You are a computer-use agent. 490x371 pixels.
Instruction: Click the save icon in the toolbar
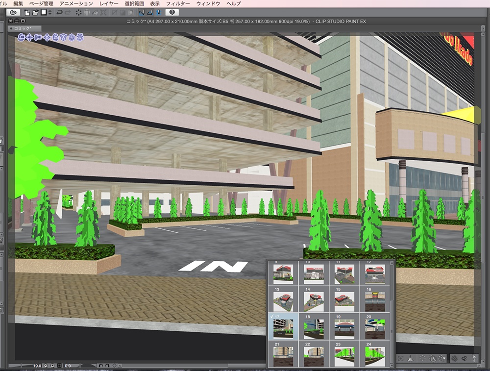point(44,13)
